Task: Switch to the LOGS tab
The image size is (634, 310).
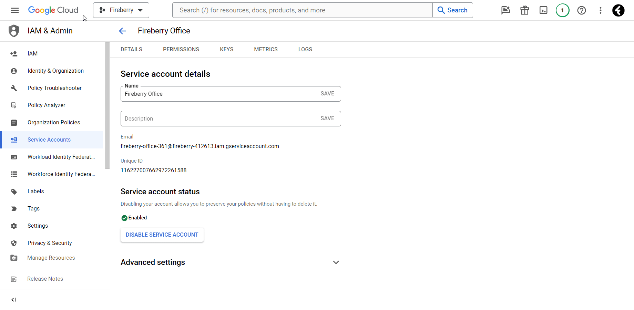Action: [305, 49]
